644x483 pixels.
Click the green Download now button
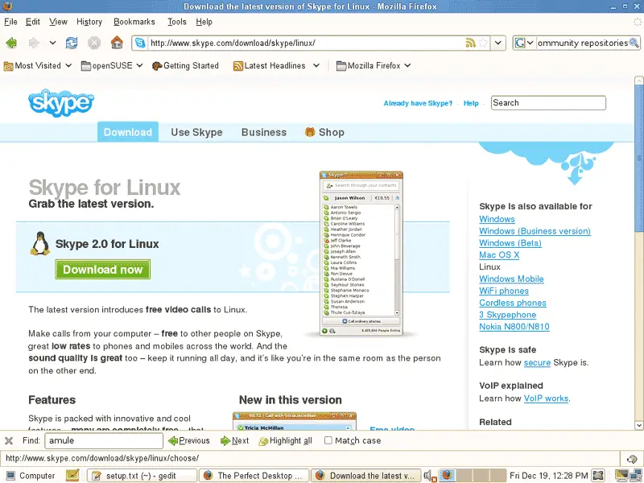tap(103, 270)
